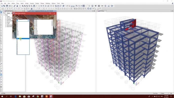Viewport: 174px width, 98px height.
Task: Select the highlighted item in Tie Rebar list
Action: 23,39
